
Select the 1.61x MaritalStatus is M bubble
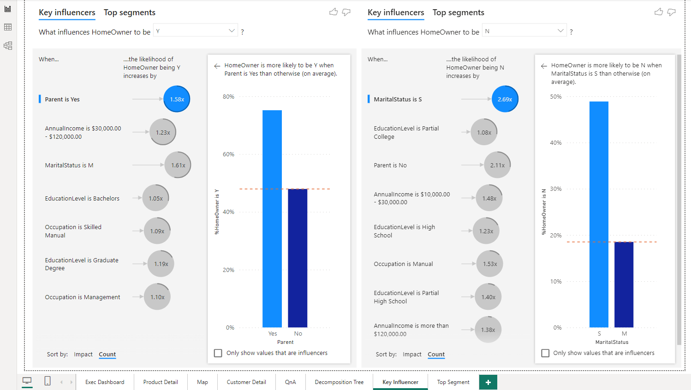point(178,165)
